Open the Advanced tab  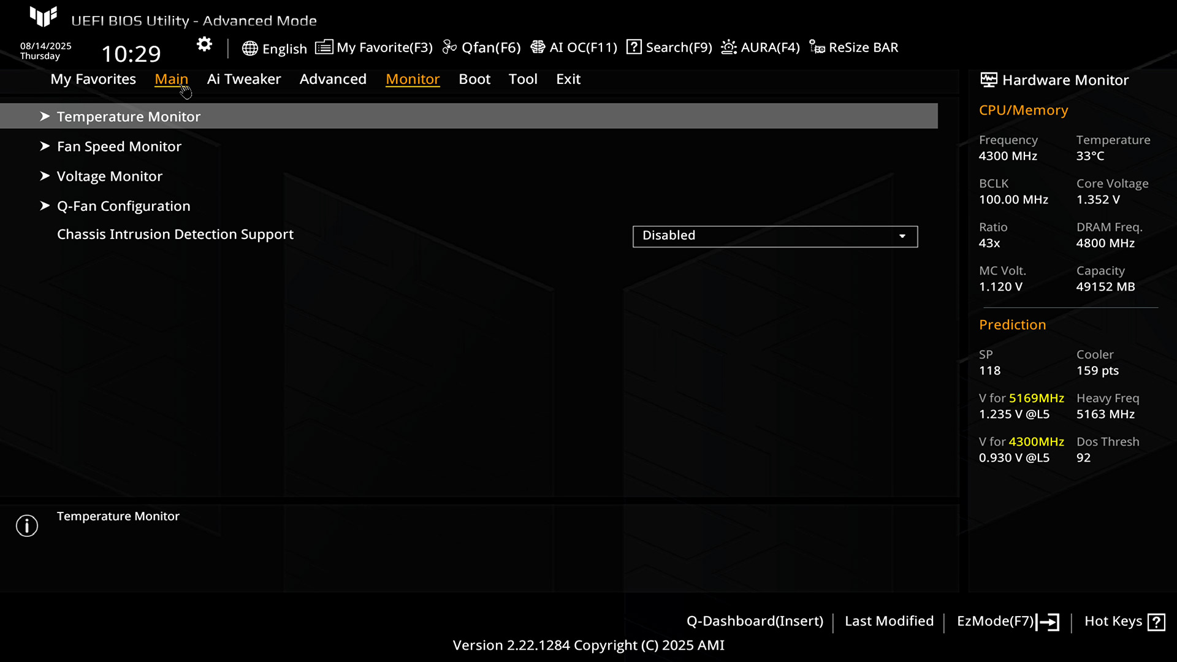333,79
